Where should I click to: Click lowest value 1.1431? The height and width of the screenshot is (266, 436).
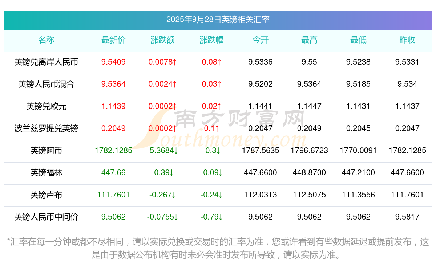tap(358, 106)
